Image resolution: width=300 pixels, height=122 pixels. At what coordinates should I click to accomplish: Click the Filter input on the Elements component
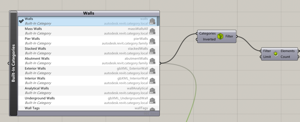pos(267,51)
